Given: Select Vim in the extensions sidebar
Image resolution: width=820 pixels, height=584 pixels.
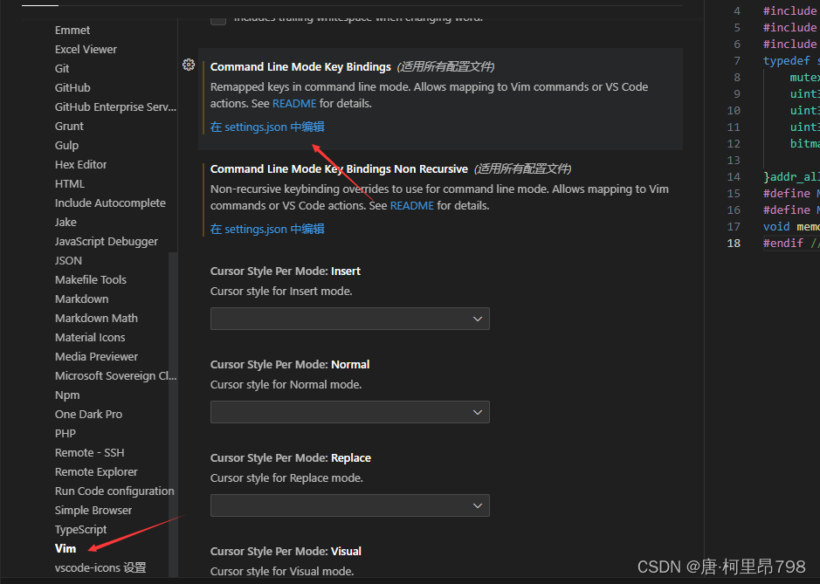Looking at the screenshot, I should tap(65, 548).
